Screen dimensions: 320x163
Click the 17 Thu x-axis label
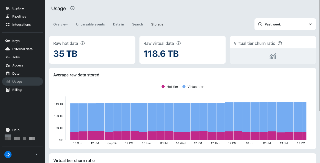215,143
